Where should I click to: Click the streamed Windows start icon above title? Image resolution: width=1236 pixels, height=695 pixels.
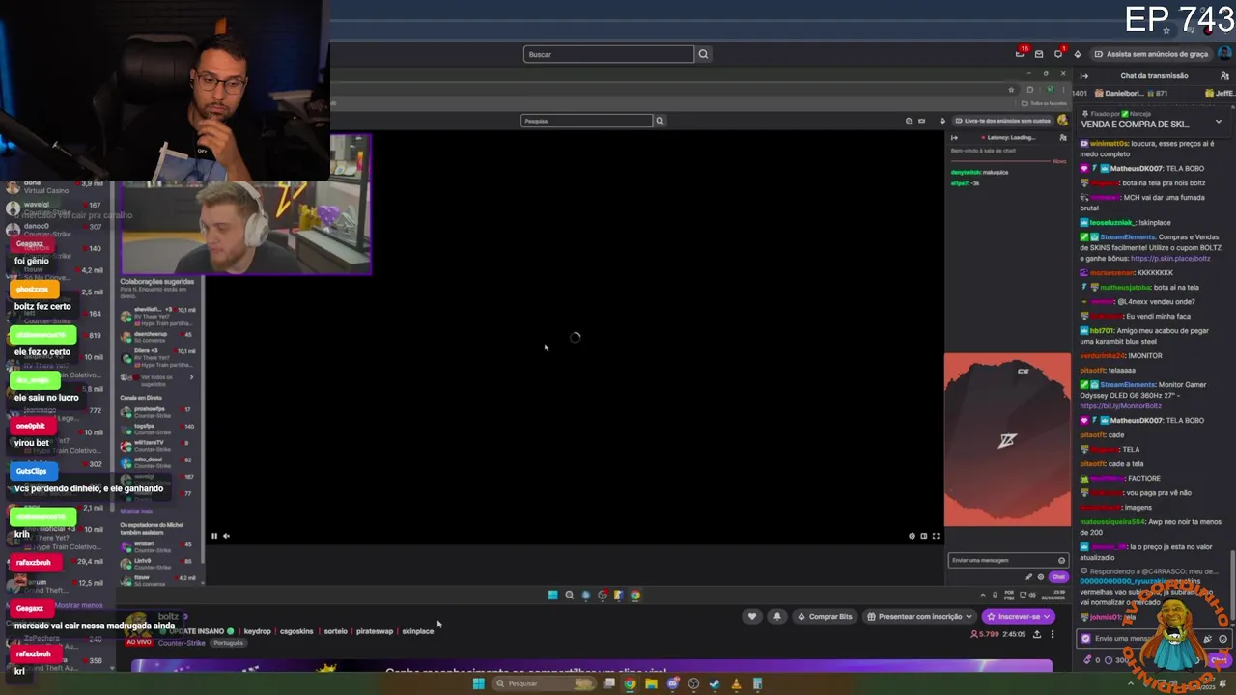click(552, 596)
